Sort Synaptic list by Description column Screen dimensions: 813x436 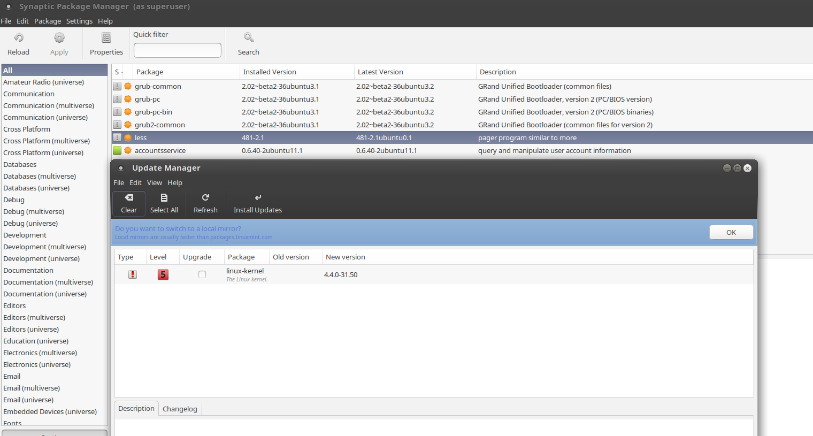tap(645, 72)
